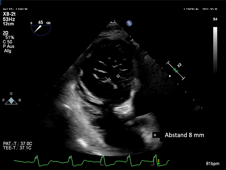
Task: Click the yellow ECG timing marker
Action: pyautogui.click(x=159, y=162)
